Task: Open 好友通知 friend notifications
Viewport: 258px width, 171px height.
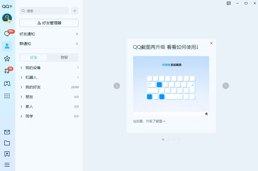Action: click(x=49, y=34)
